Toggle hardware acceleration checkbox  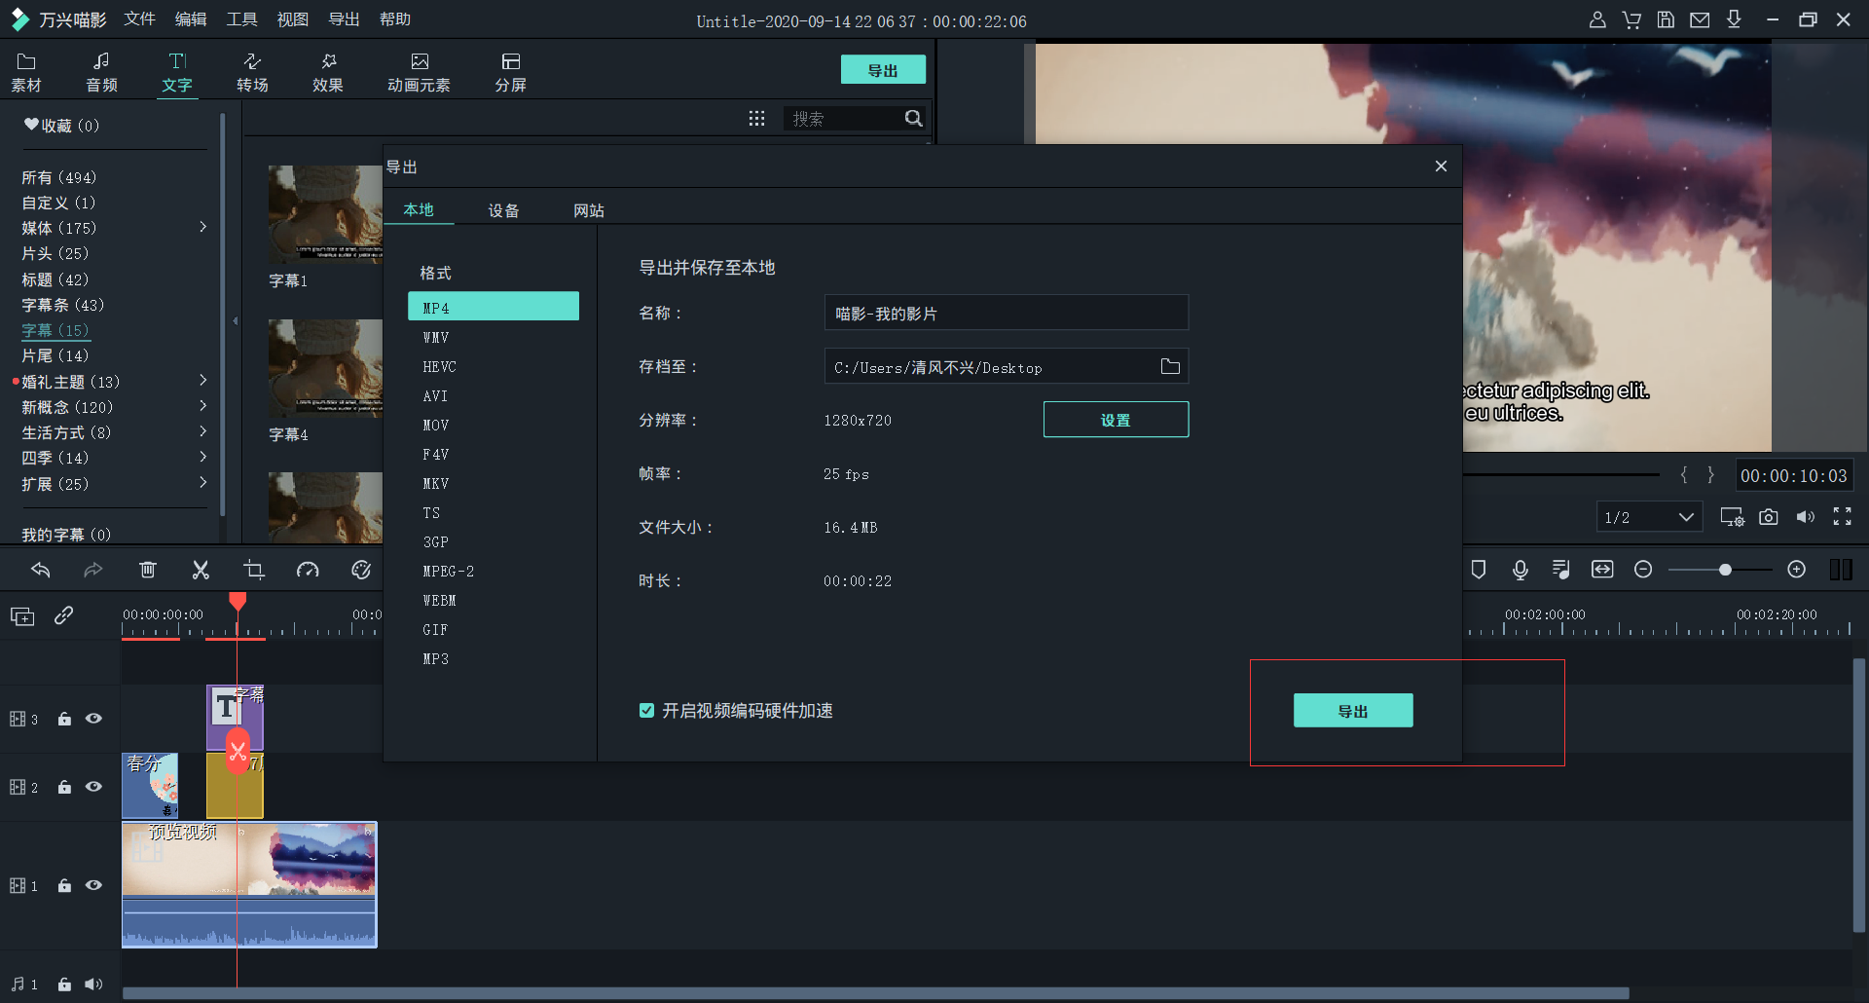[646, 711]
